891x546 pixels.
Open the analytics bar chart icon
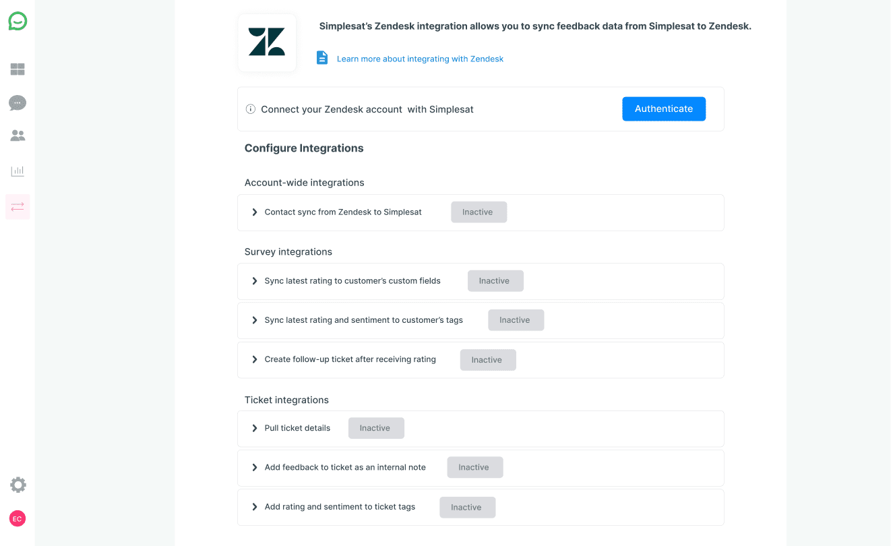pyautogui.click(x=18, y=171)
